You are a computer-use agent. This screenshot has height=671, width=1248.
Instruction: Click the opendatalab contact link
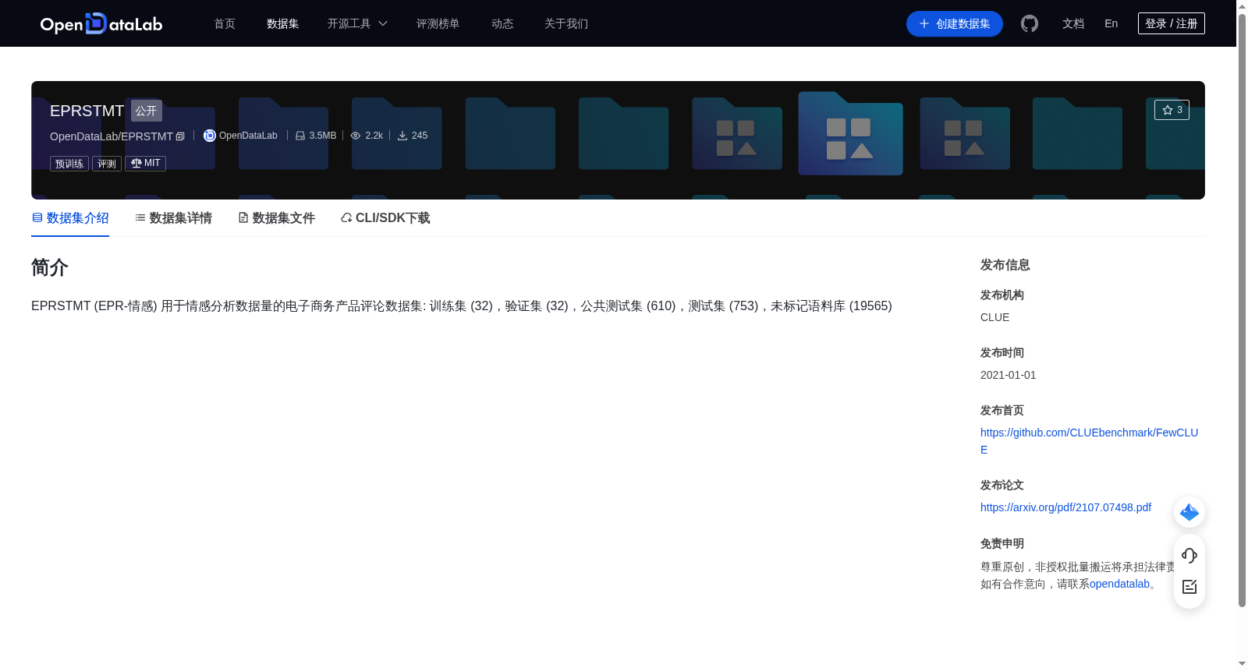tap(1119, 584)
